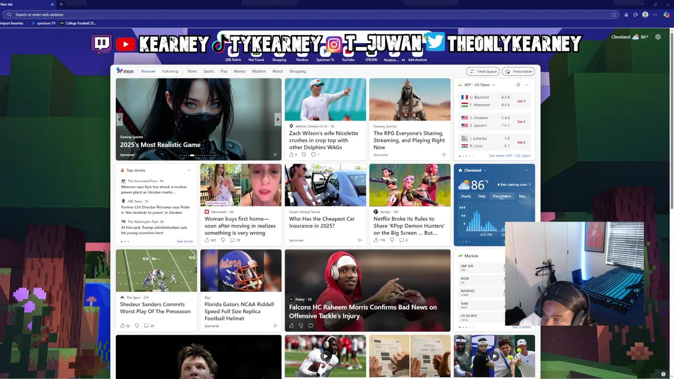
Task: Open more options on Cleveland weather card
Action: pos(527,170)
